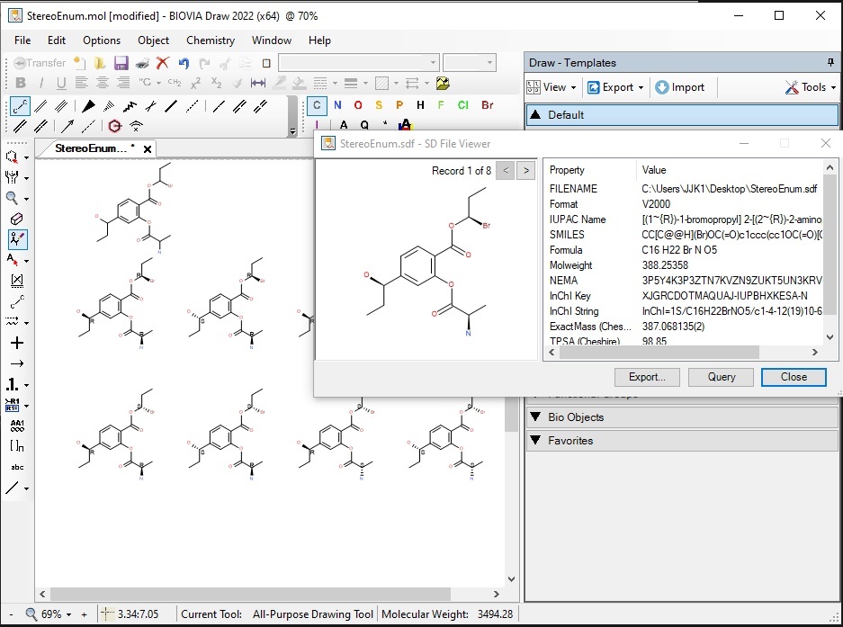Click the zoom-in plus in the status bar
The width and height of the screenshot is (843, 627).
click(x=85, y=614)
